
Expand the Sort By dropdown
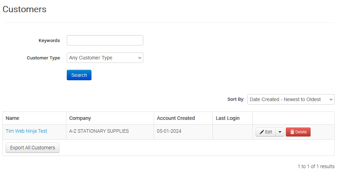pyautogui.click(x=290, y=99)
